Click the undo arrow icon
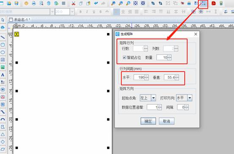Screen dimensions: 234x154 pyautogui.click(x=96, y=3)
